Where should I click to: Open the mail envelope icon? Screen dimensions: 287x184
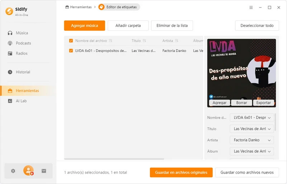point(44,171)
